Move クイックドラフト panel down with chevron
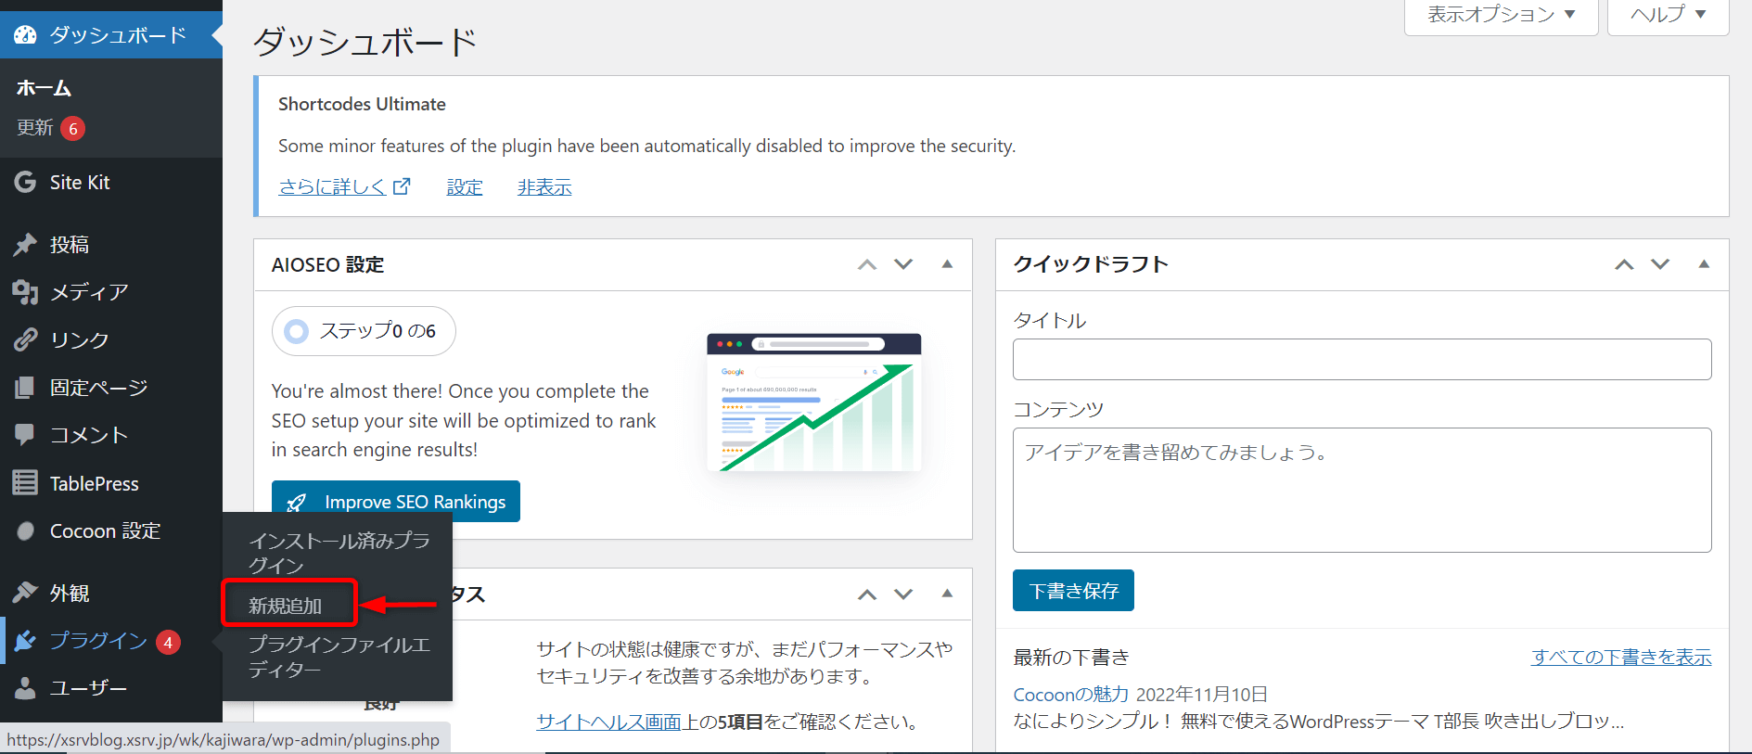 [x=1660, y=264]
